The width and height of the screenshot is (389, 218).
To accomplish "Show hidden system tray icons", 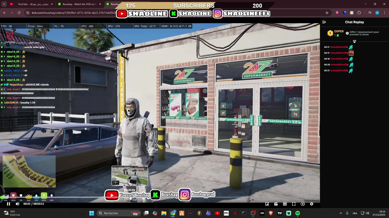I will (341, 213).
